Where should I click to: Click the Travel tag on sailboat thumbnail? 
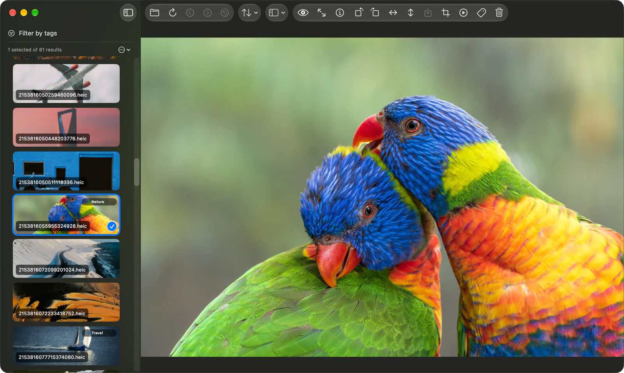pos(99,333)
